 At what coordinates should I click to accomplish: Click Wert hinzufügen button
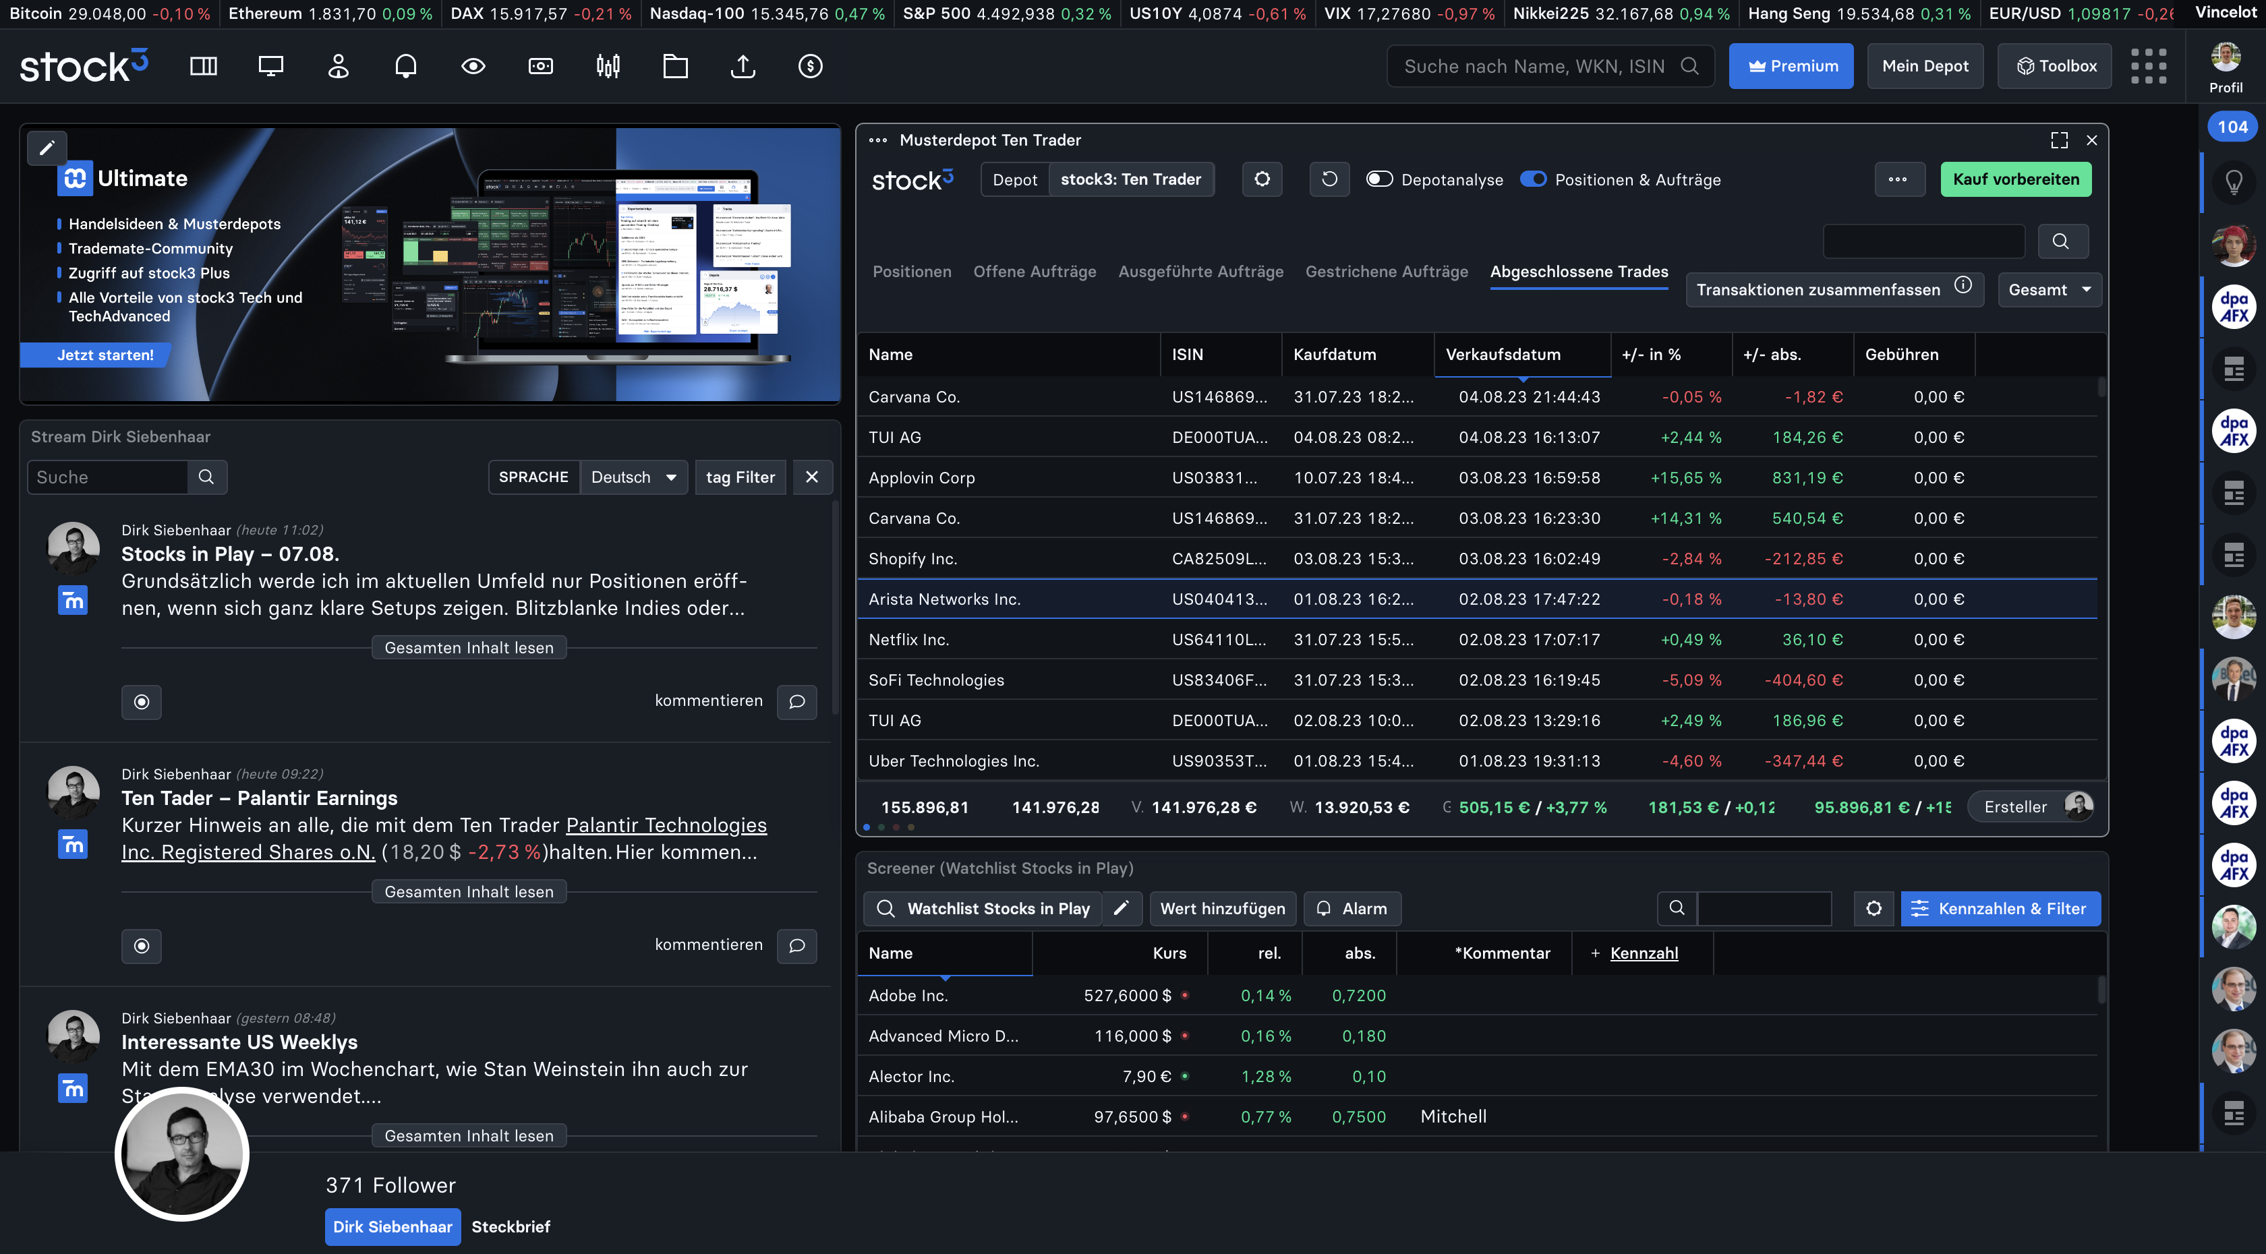point(1222,908)
